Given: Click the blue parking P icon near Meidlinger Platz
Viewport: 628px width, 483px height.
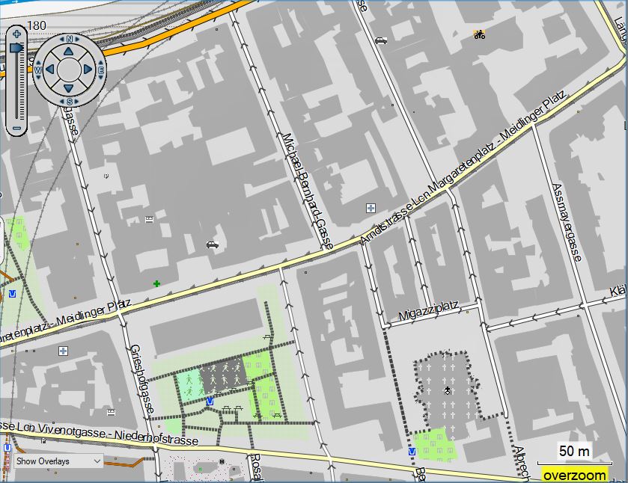Looking at the screenshot, I should (64, 351).
